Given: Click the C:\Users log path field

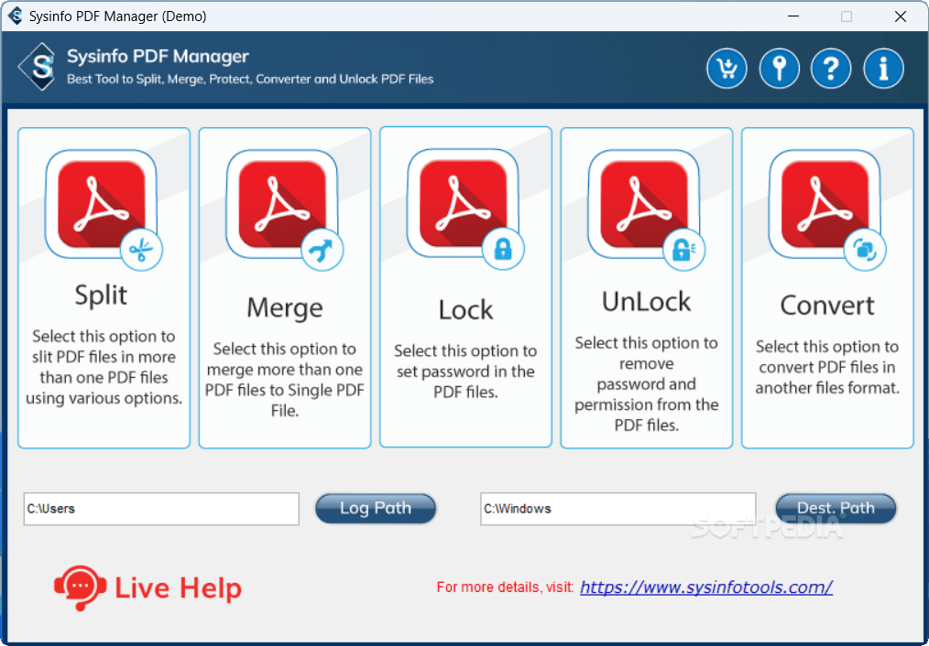Looking at the screenshot, I should click(161, 509).
